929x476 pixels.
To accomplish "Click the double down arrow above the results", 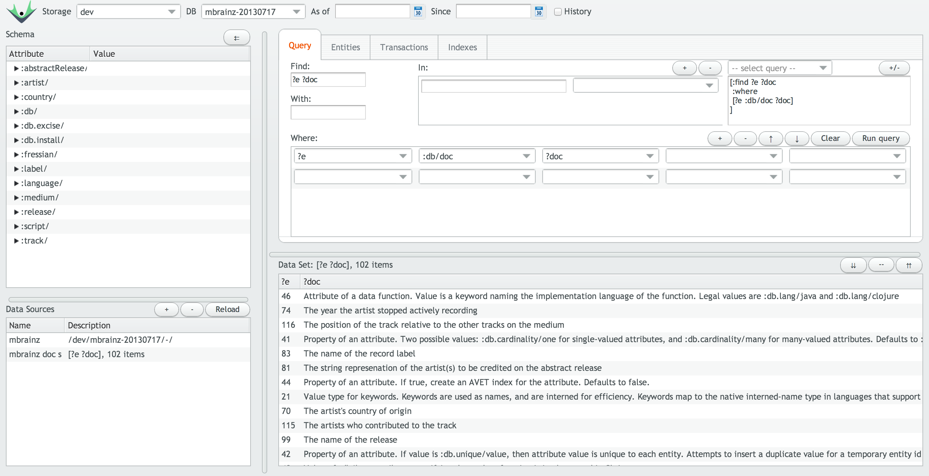I will point(853,265).
